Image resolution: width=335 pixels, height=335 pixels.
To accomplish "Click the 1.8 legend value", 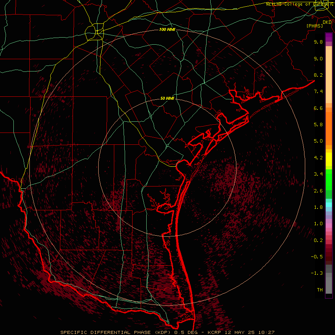I will (x=318, y=207).
